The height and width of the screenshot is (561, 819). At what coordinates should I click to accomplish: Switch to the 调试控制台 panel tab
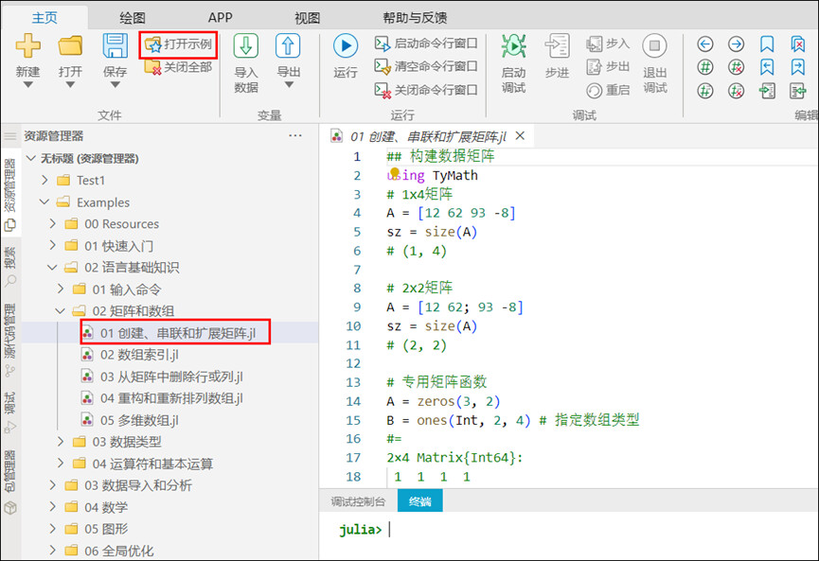point(358,501)
